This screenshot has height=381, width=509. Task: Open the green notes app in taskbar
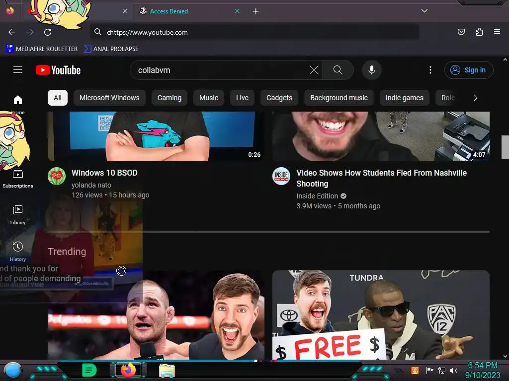coord(89,370)
